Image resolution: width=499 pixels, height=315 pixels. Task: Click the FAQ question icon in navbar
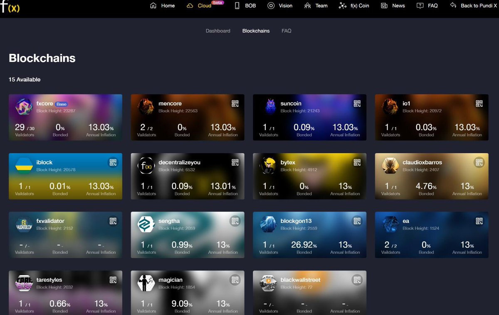420,6
